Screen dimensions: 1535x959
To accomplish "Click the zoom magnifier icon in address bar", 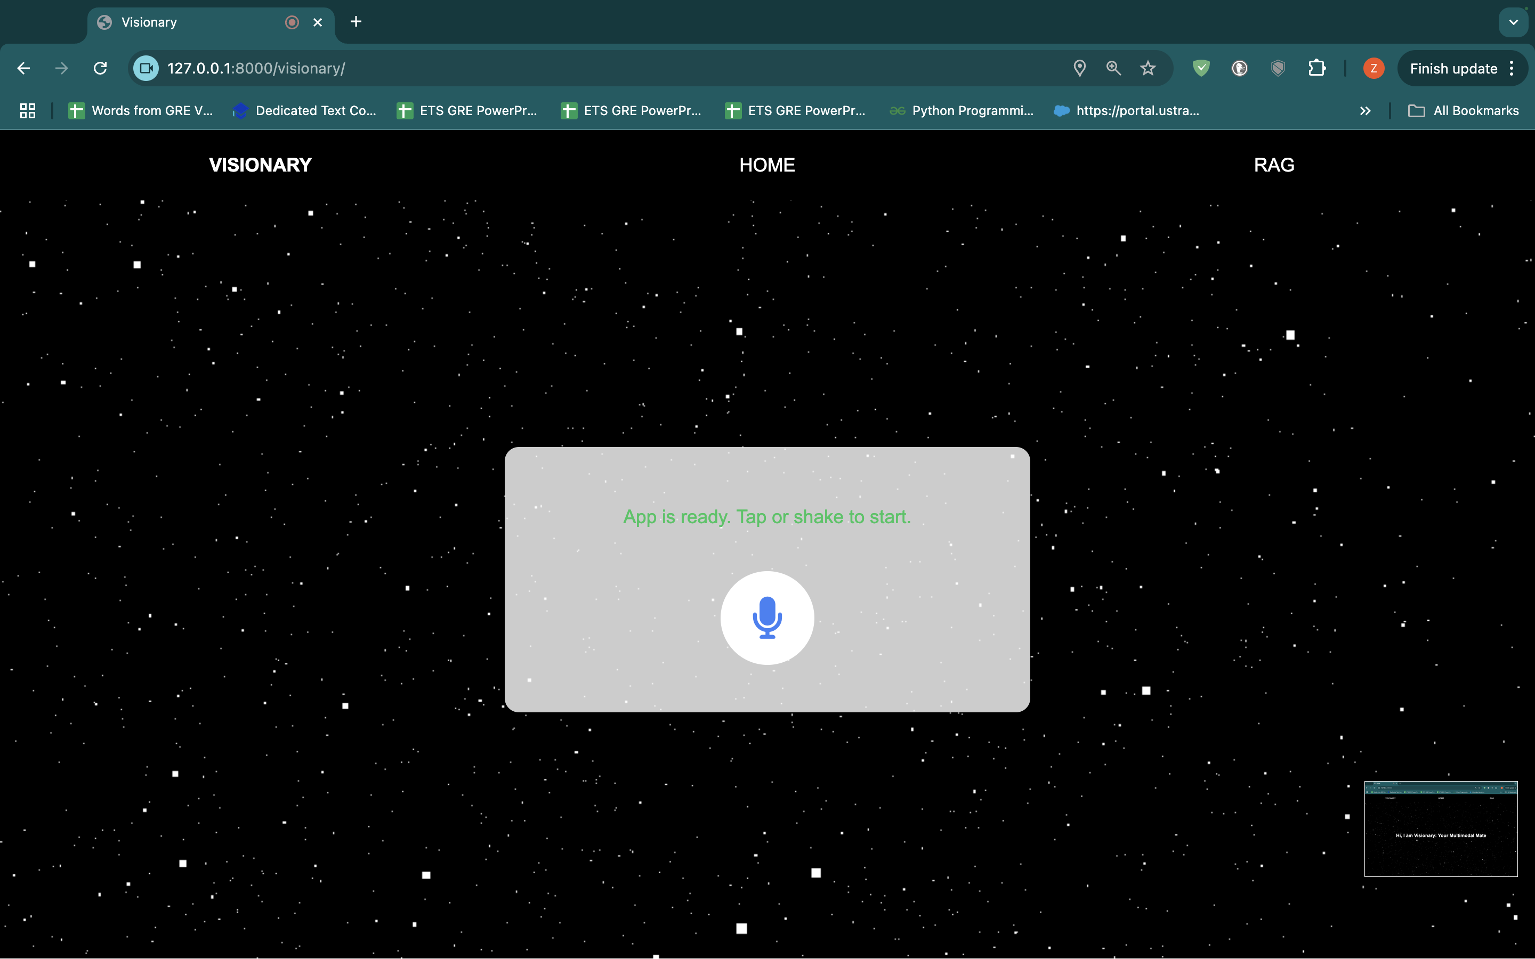I will (x=1113, y=69).
